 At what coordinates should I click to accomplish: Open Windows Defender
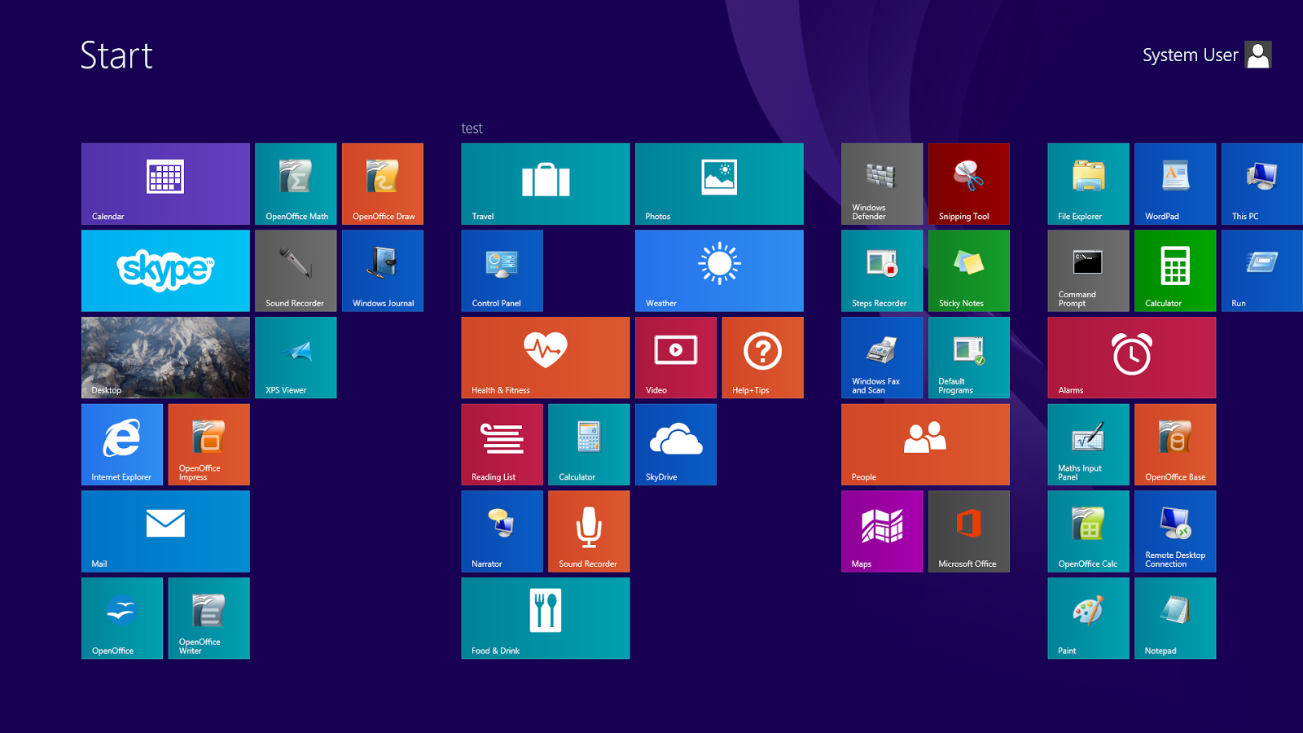(882, 183)
